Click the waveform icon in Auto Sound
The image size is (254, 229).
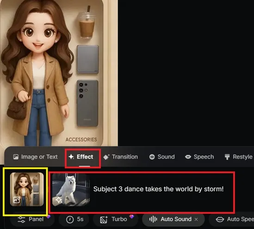click(153, 219)
